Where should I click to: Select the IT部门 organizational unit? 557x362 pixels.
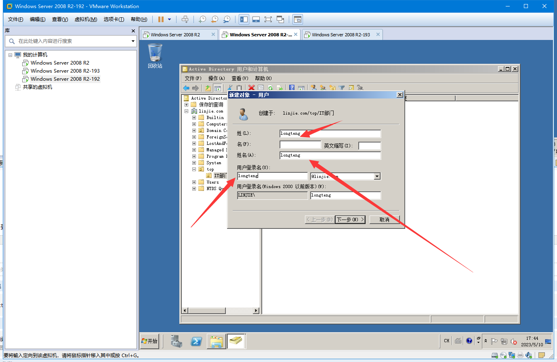click(220, 176)
